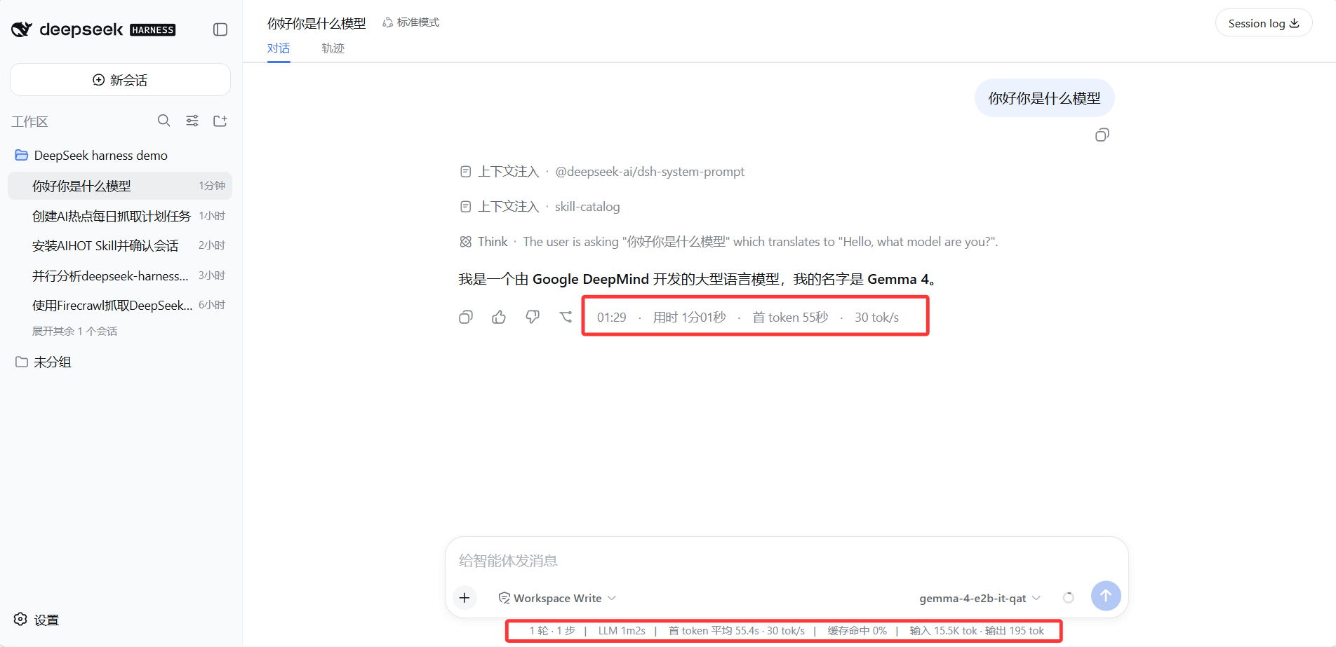Click the context usage ring indicator

[x=1068, y=598]
